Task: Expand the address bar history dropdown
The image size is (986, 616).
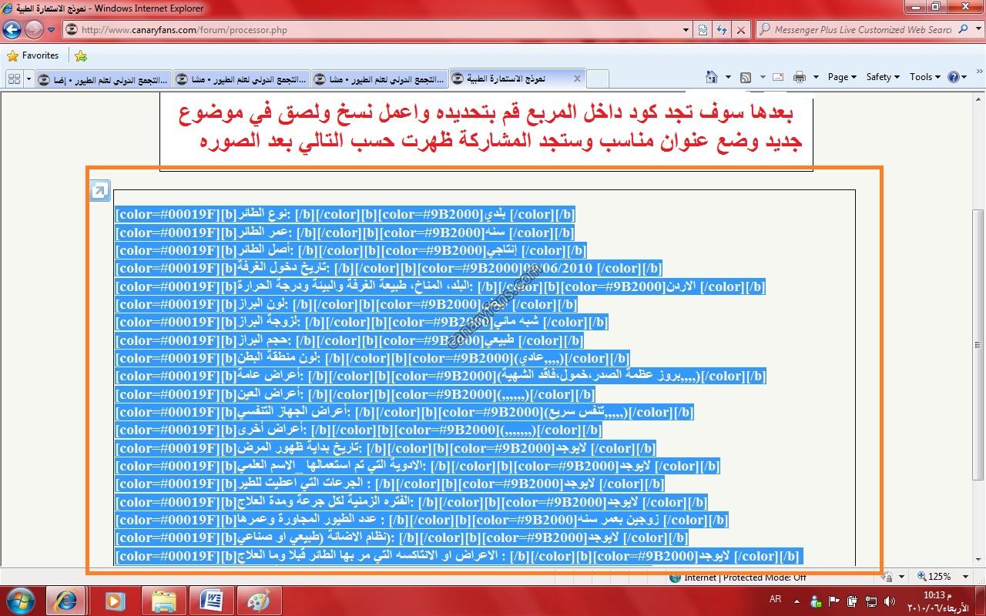Action: click(x=686, y=30)
